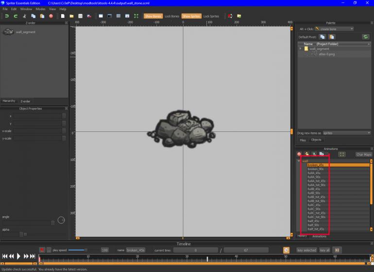Click the redo arrow in the toolbar

16,16
